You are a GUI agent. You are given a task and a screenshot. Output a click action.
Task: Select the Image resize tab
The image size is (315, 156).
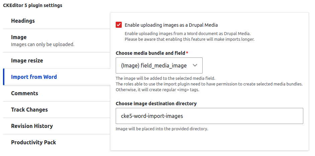[x=57, y=60]
